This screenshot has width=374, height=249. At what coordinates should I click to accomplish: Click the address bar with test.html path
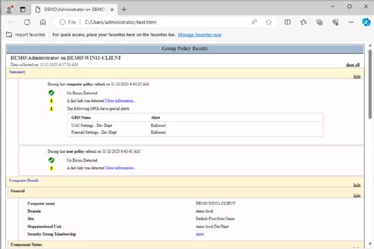pos(120,22)
